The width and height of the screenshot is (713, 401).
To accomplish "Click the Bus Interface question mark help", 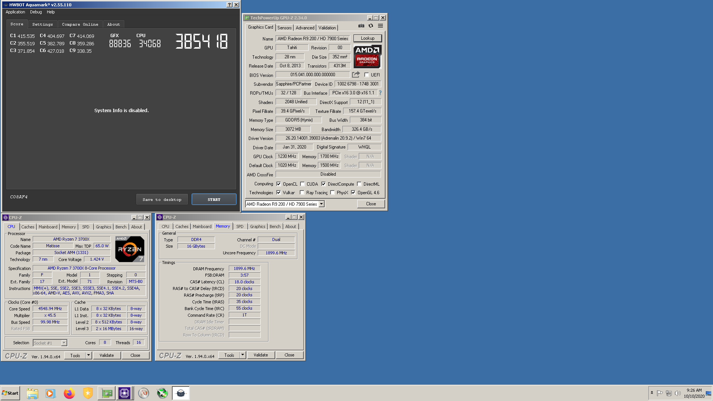I will pyautogui.click(x=380, y=93).
